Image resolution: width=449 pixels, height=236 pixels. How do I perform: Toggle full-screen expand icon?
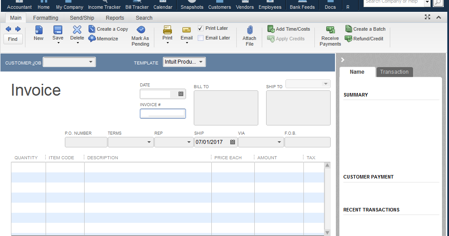[428, 17]
